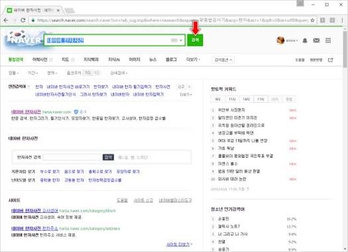Select the 17시 hot topic time tab
Image resolution: width=348 pixels, height=252 pixels.
261,99
